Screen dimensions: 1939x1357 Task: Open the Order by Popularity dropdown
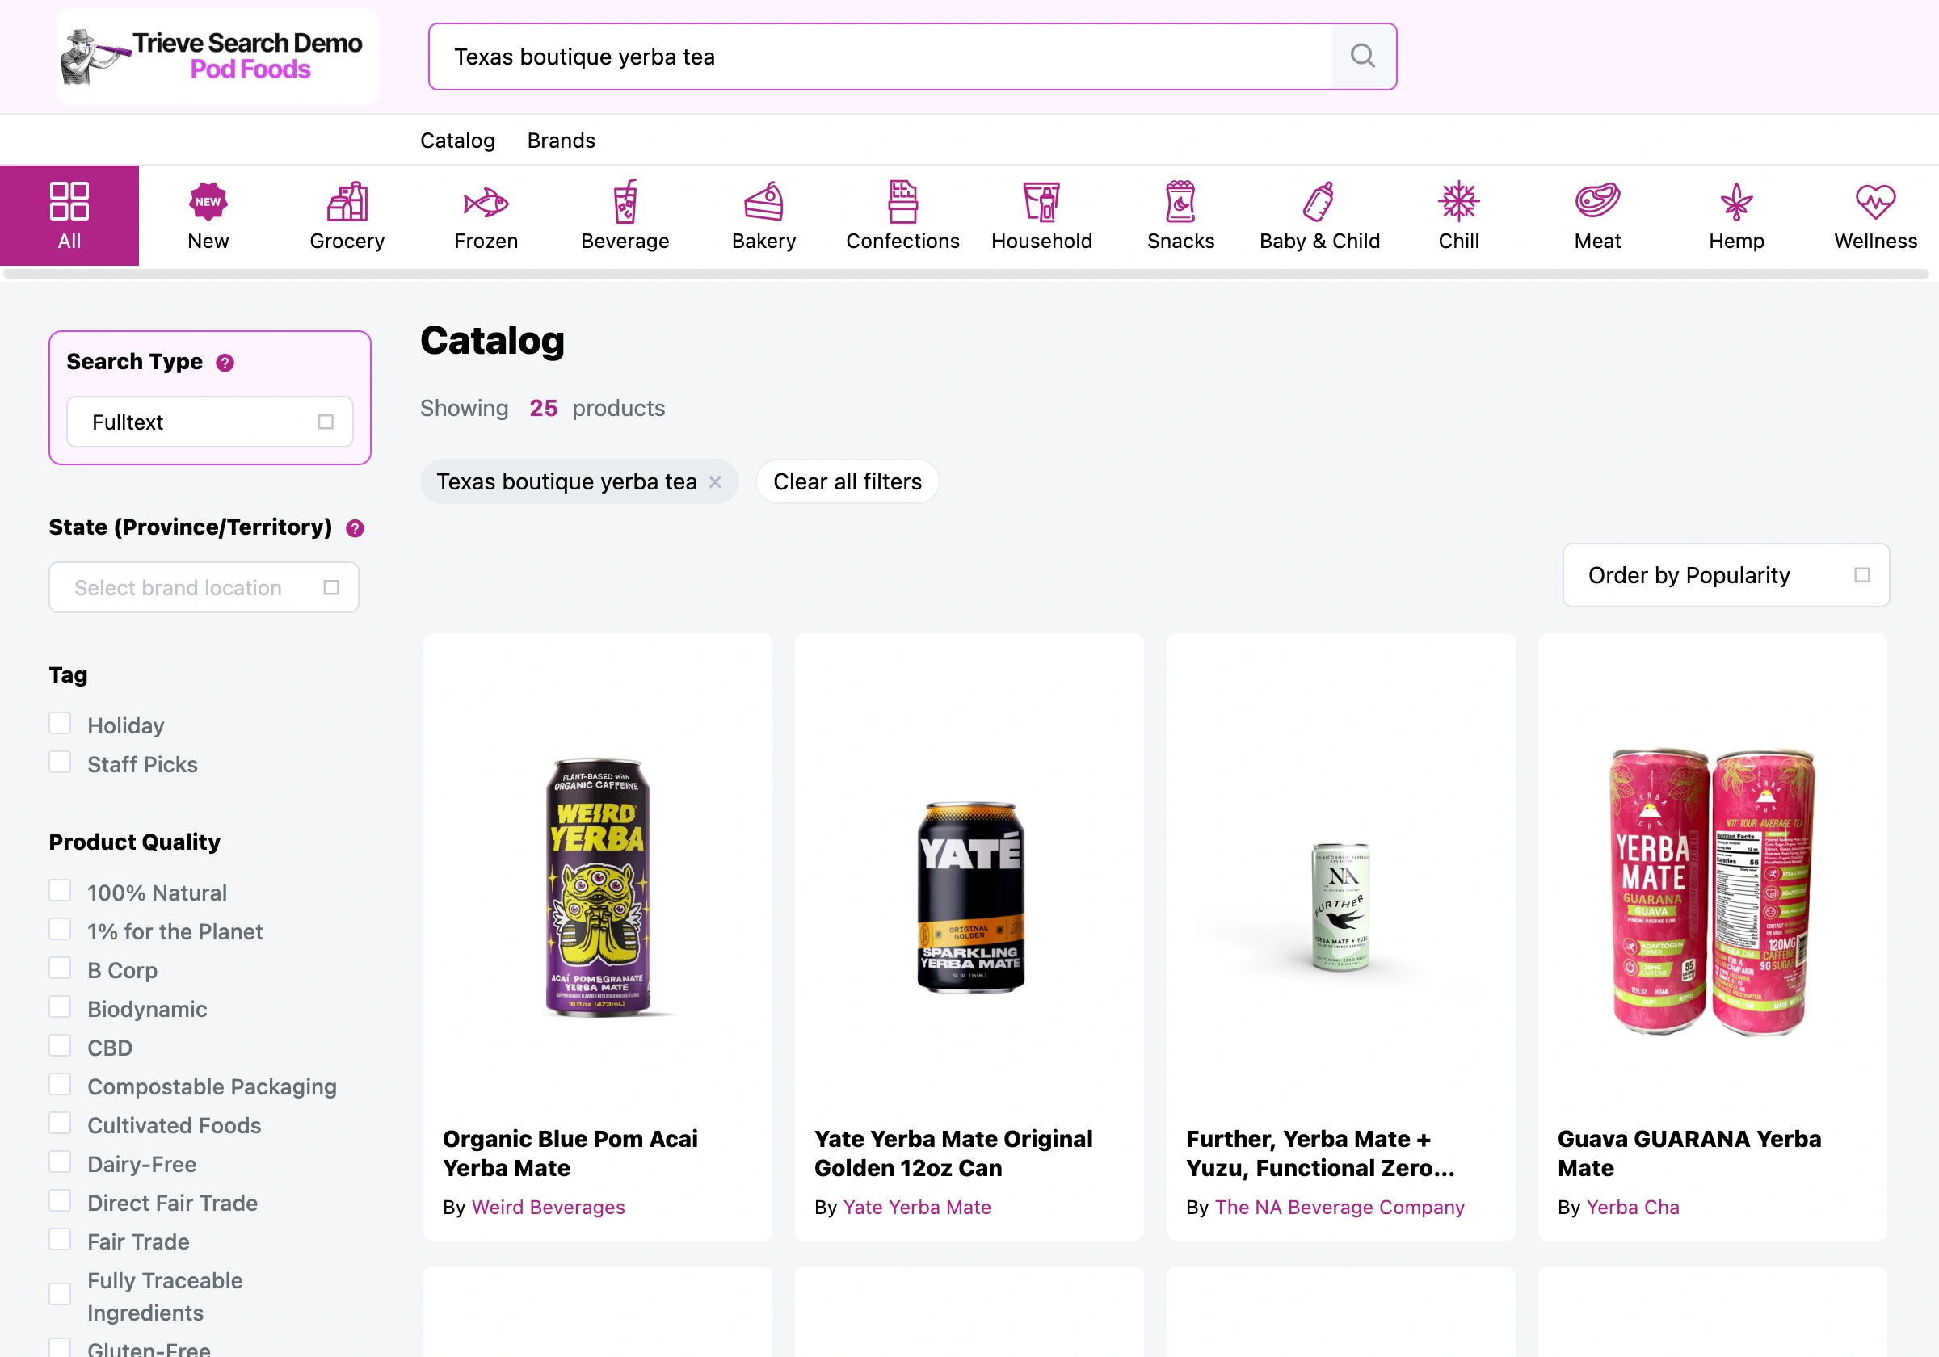(1724, 575)
